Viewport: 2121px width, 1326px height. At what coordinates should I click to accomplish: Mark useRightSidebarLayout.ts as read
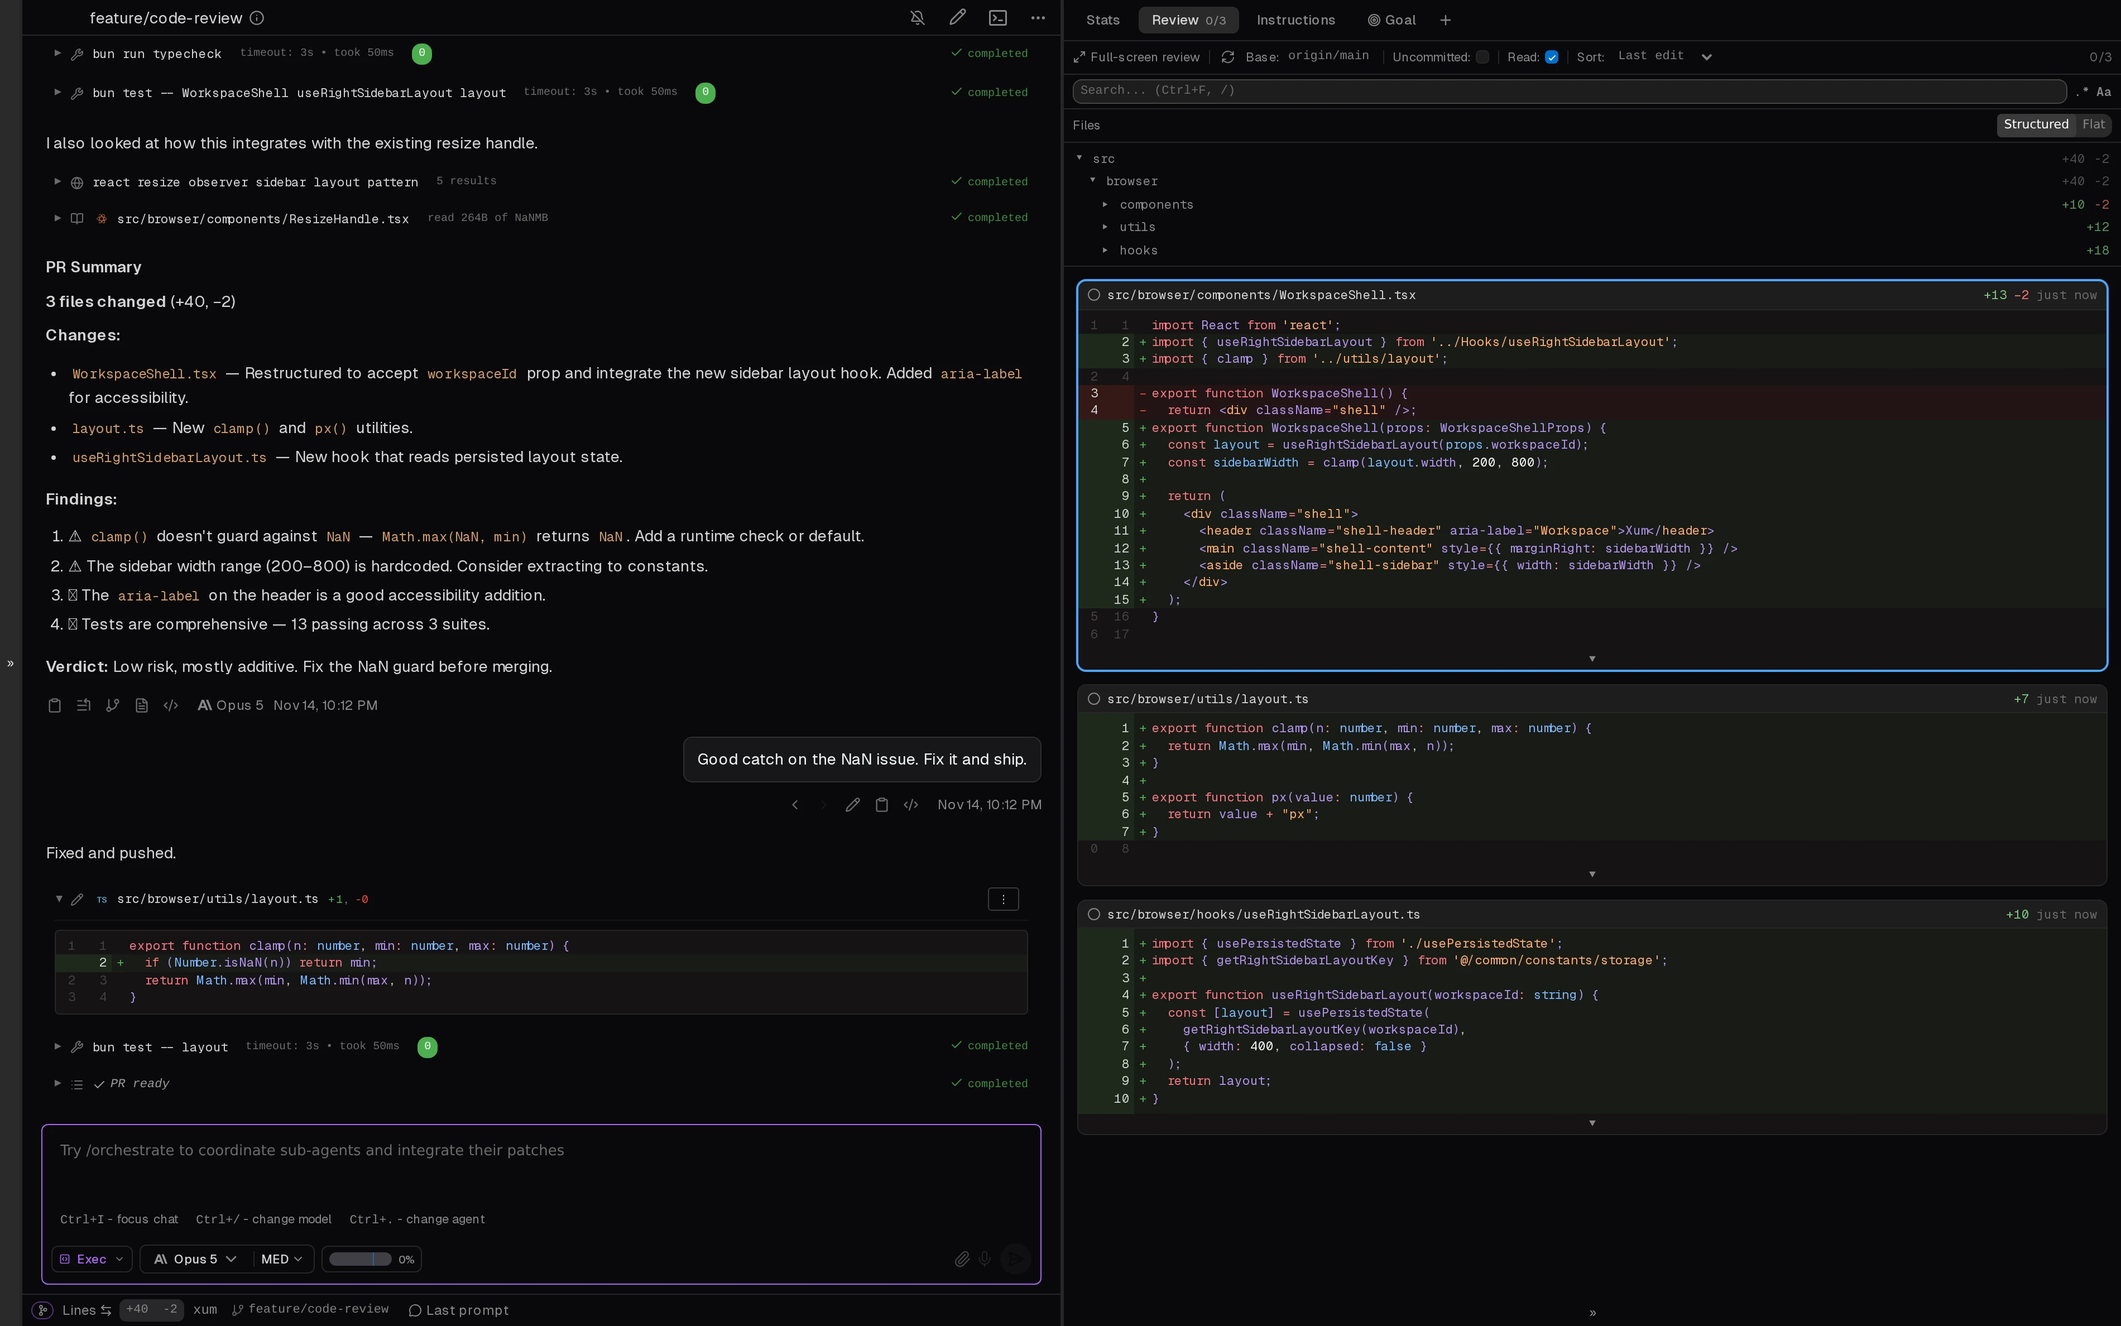click(x=1094, y=915)
